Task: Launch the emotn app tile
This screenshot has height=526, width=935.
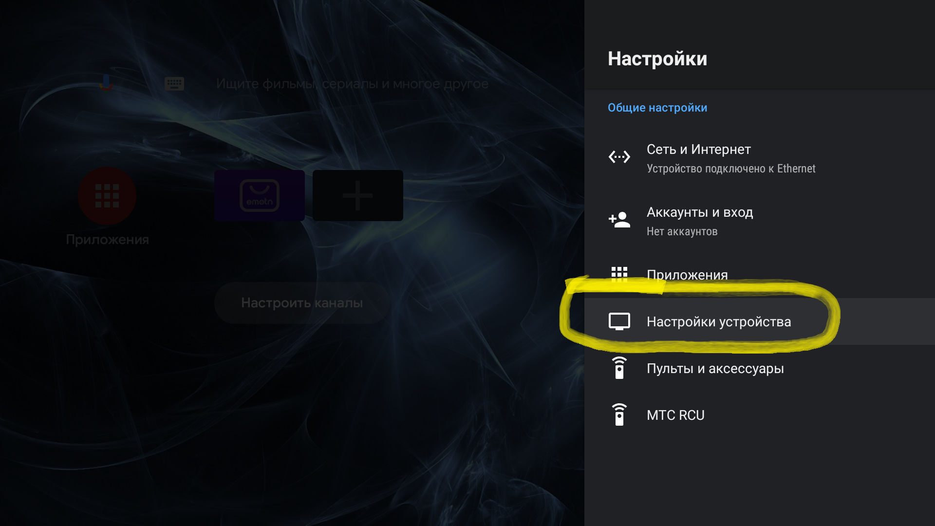Action: pyautogui.click(x=260, y=195)
